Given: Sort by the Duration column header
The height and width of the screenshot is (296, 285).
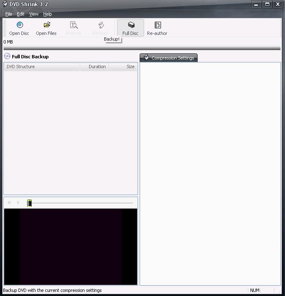Looking at the screenshot, I should point(94,67).
